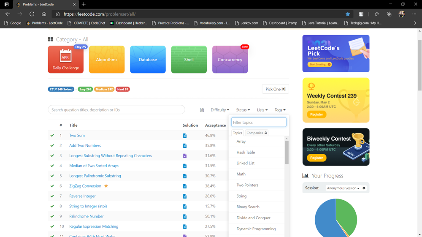Click the browser home icon

pyautogui.click(x=44, y=14)
